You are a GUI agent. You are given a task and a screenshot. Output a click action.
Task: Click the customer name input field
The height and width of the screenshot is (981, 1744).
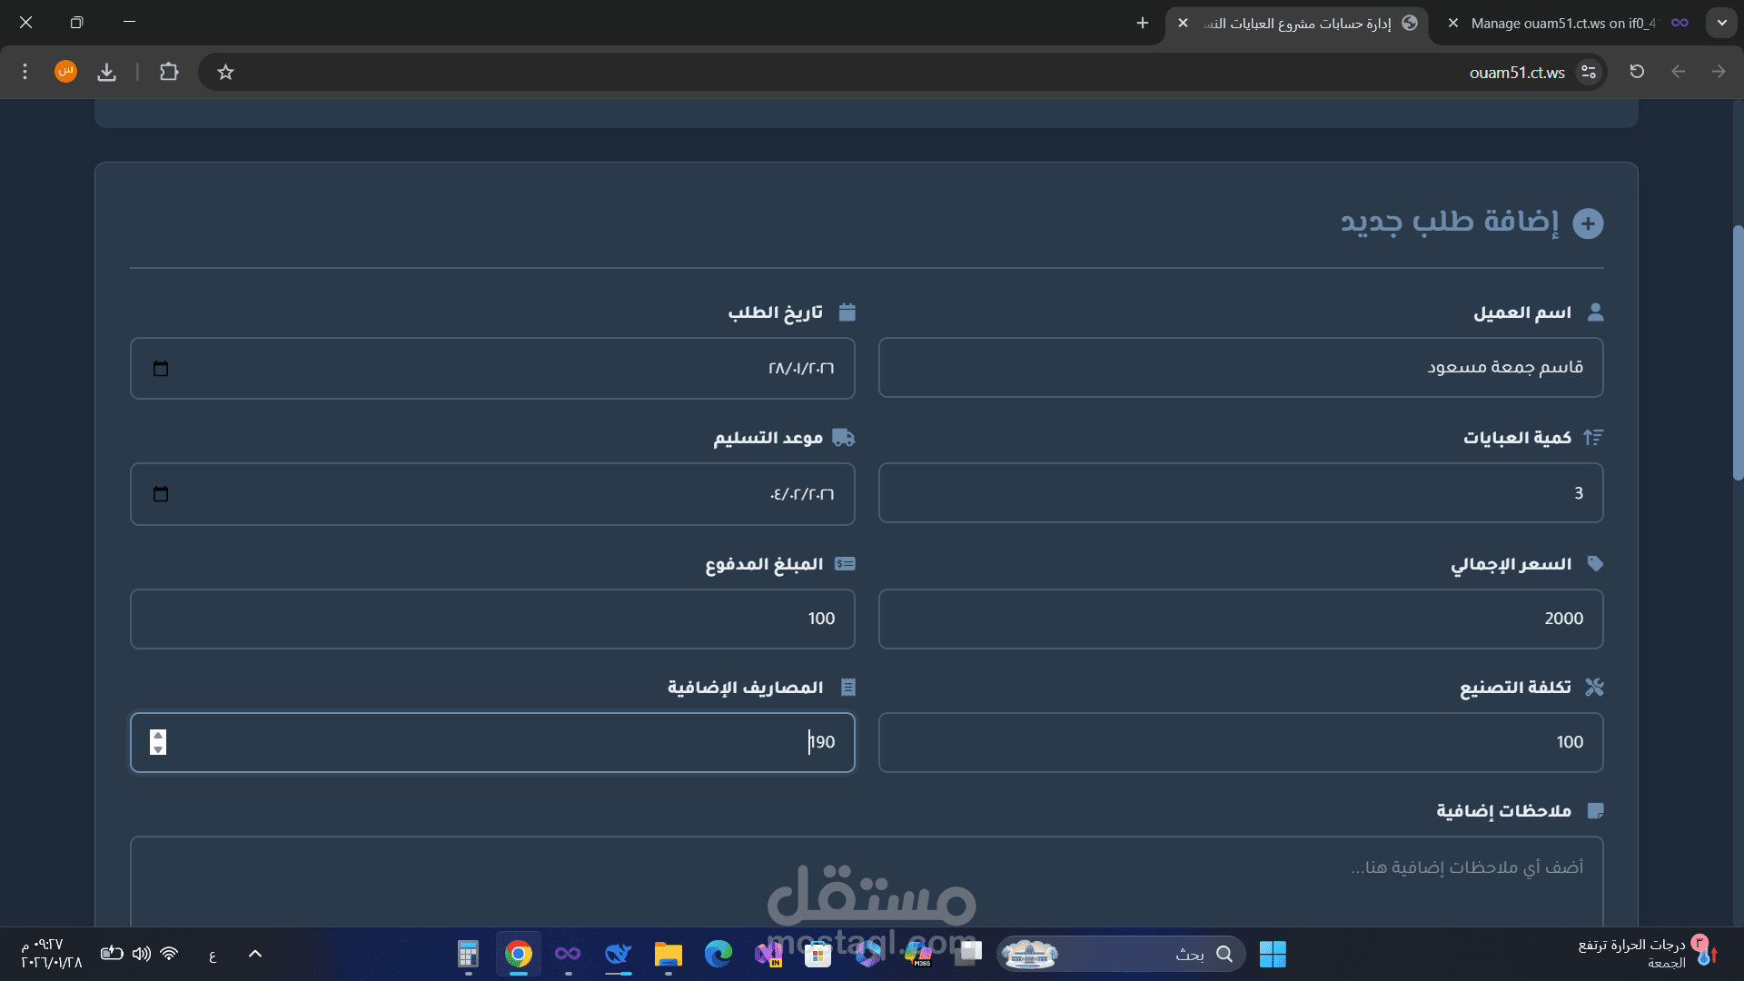tap(1240, 368)
